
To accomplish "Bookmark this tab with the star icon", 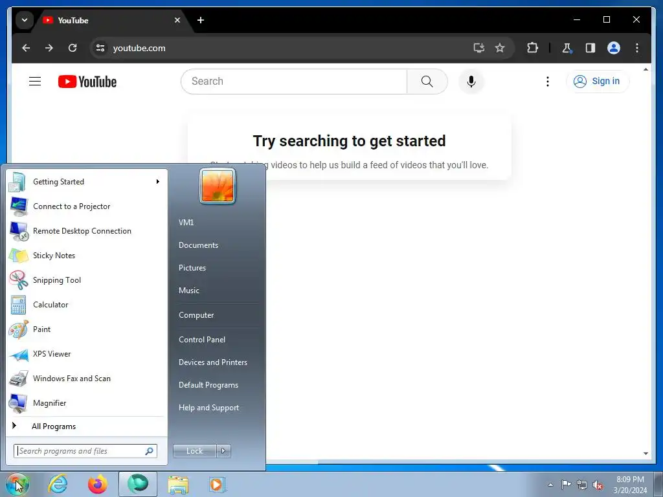I will point(500,48).
